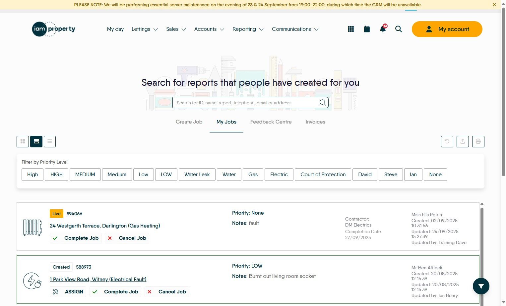
Task: Toggle the Water Leak priority filter
Action: pyautogui.click(x=197, y=175)
